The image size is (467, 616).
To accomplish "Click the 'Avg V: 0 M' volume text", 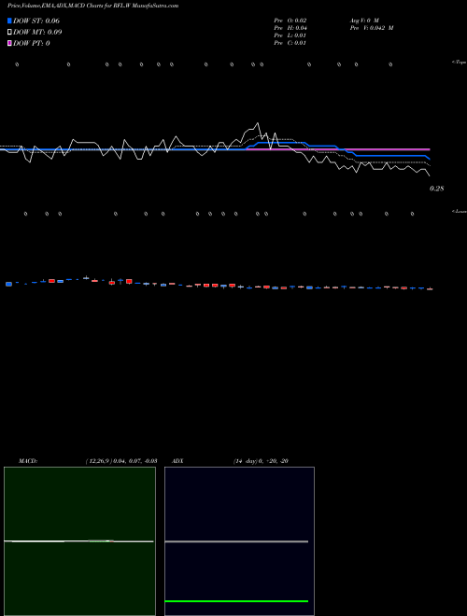I will click(364, 21).
